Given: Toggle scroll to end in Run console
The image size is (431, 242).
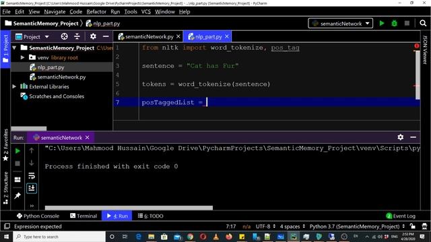Looking at the screenshot, I should pos(32,188).
